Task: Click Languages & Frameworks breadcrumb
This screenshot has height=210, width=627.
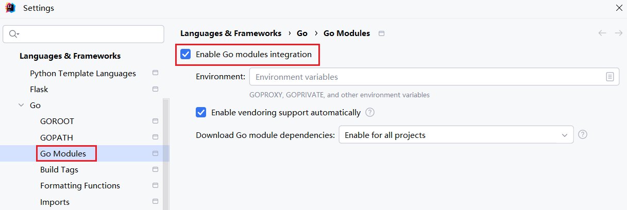Action: (x=231, y=33)
